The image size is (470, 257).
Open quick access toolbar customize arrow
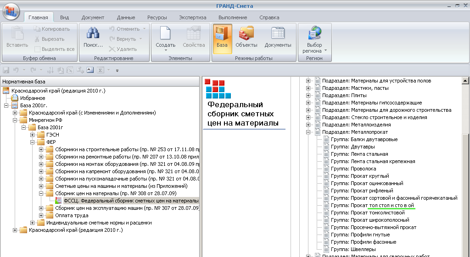click(117, 71)
